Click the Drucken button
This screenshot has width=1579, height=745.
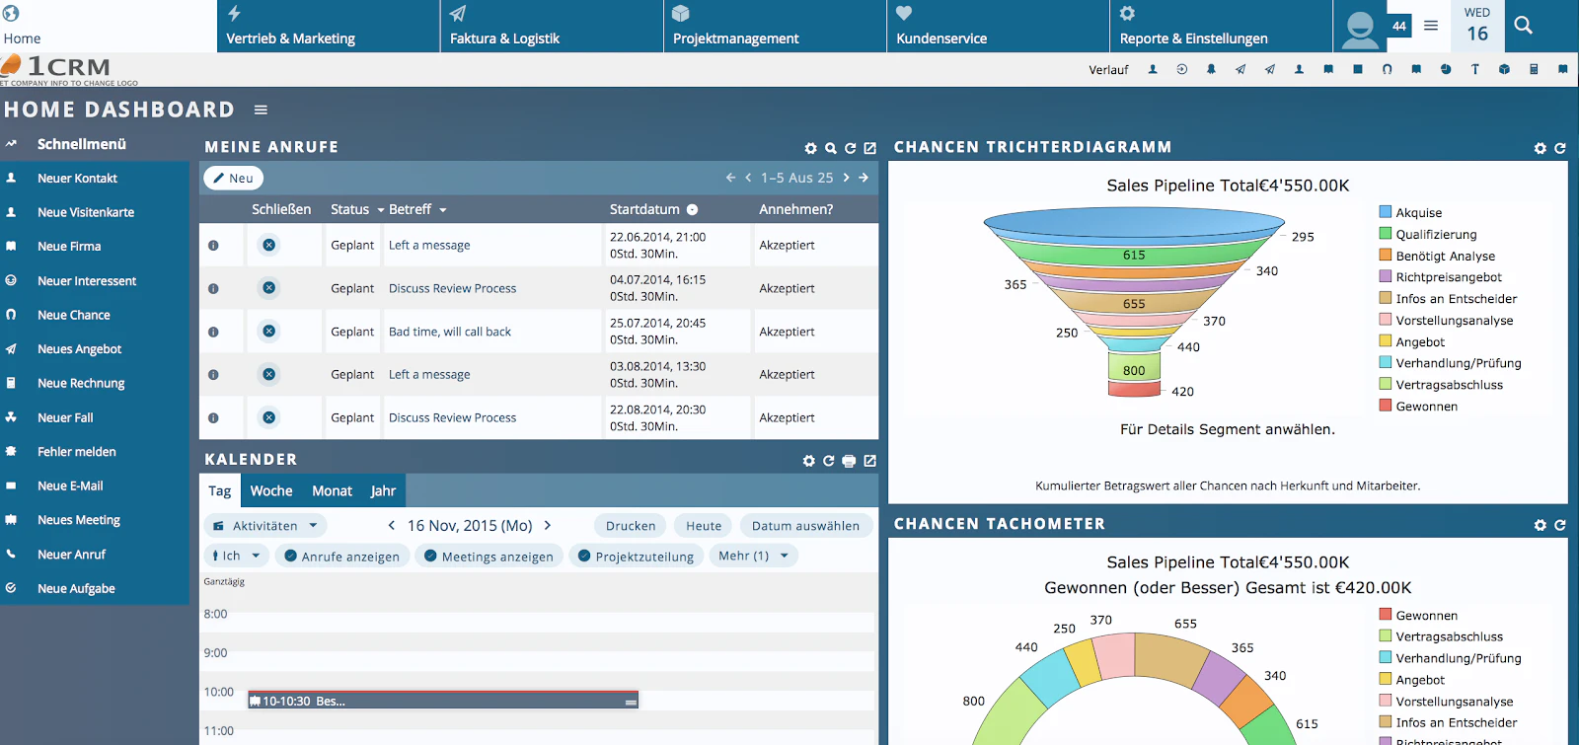coord(631,526)
